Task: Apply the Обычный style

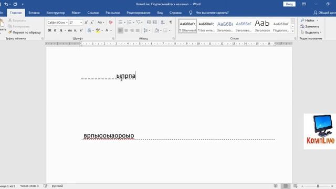Action: click(x=187, y=26)
